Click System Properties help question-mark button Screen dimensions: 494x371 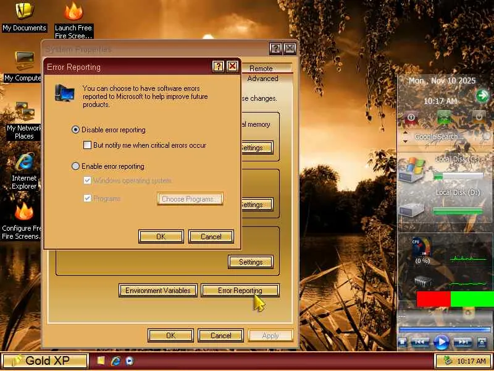point(275,49)
